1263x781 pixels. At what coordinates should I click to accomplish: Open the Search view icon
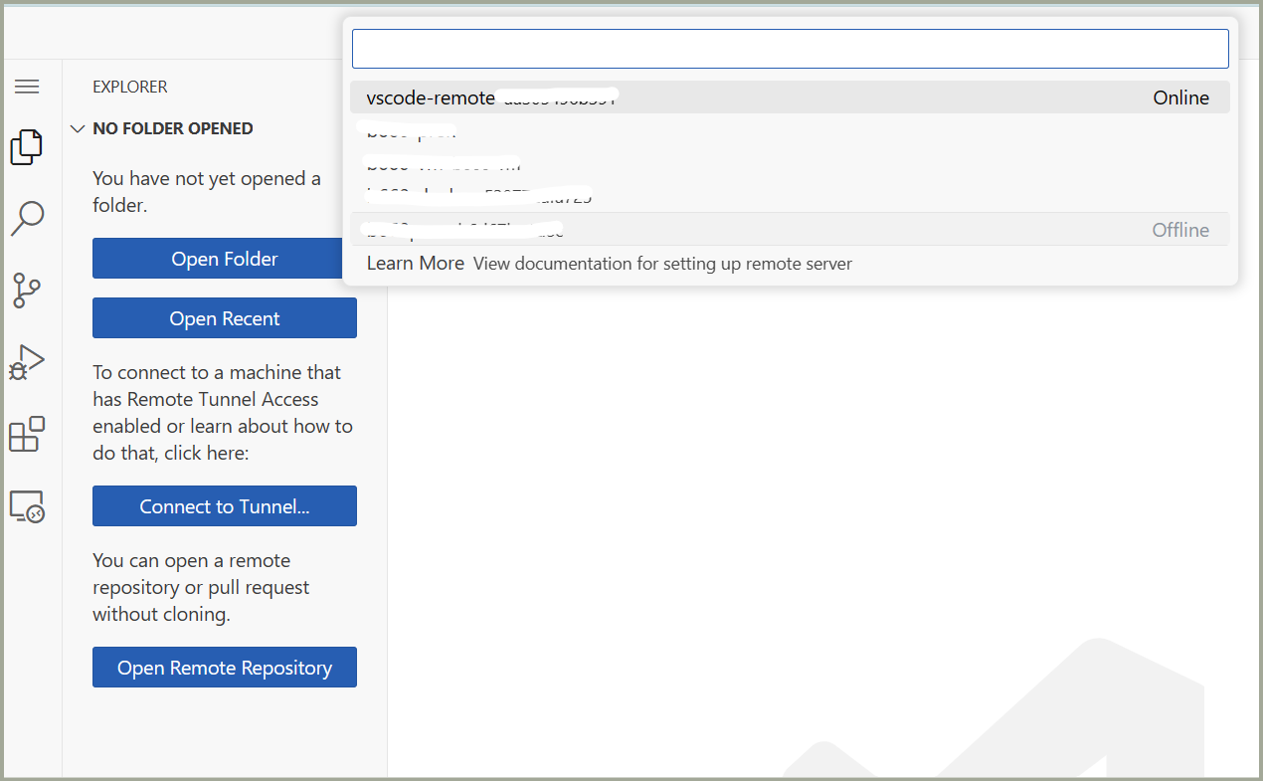click(x=27, y=218)
